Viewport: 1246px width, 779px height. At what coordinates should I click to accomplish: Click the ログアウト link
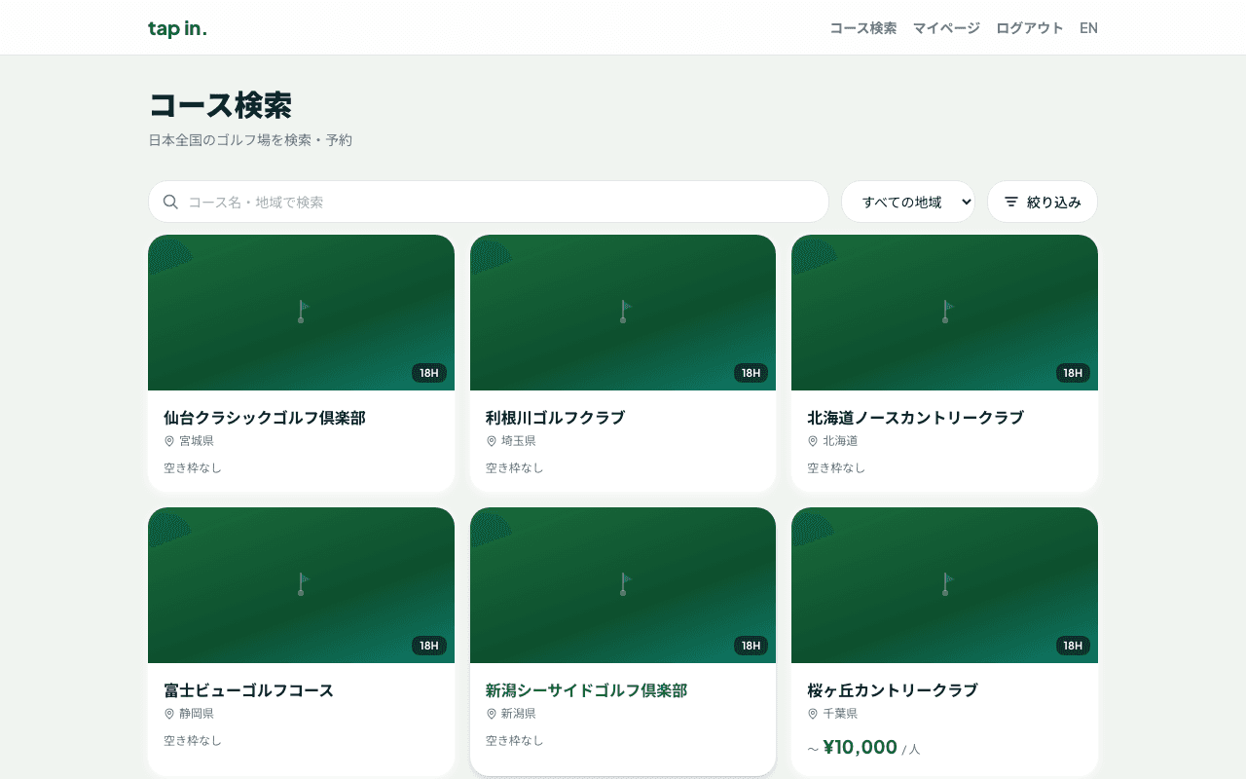click(1028, 27)
